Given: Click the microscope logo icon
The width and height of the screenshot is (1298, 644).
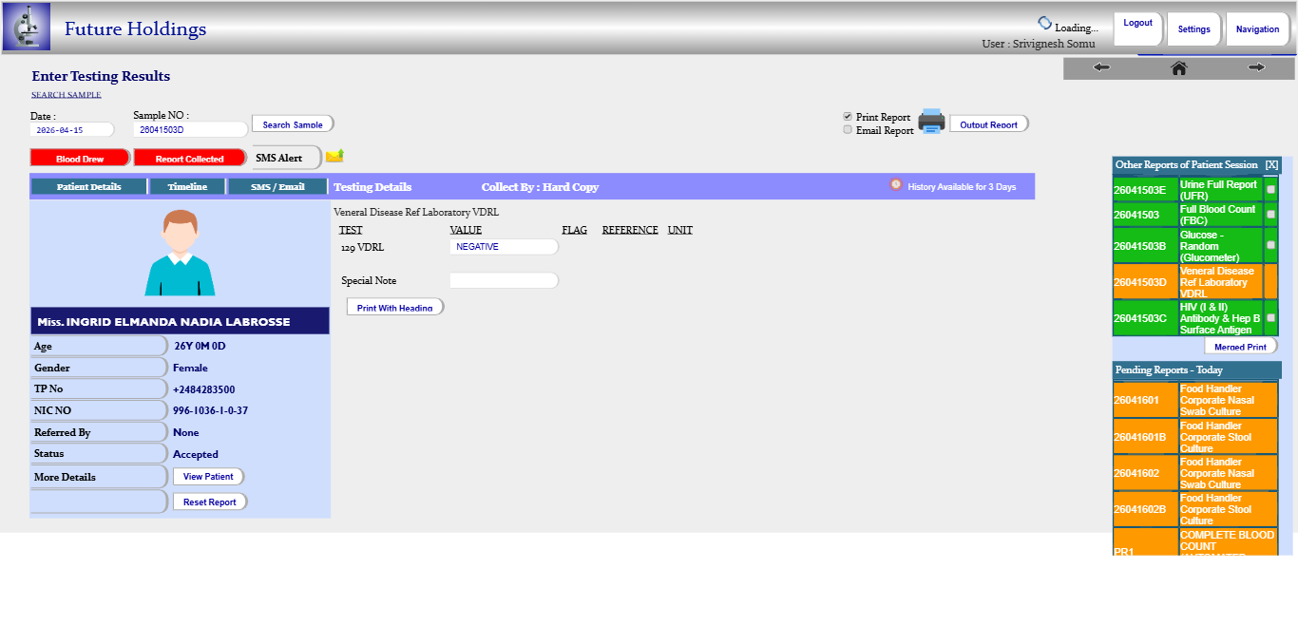Looking at the screenshot, I should 27,27.
